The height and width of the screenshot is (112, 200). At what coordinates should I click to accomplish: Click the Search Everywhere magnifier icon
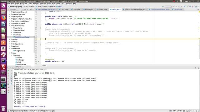point(198,7)
